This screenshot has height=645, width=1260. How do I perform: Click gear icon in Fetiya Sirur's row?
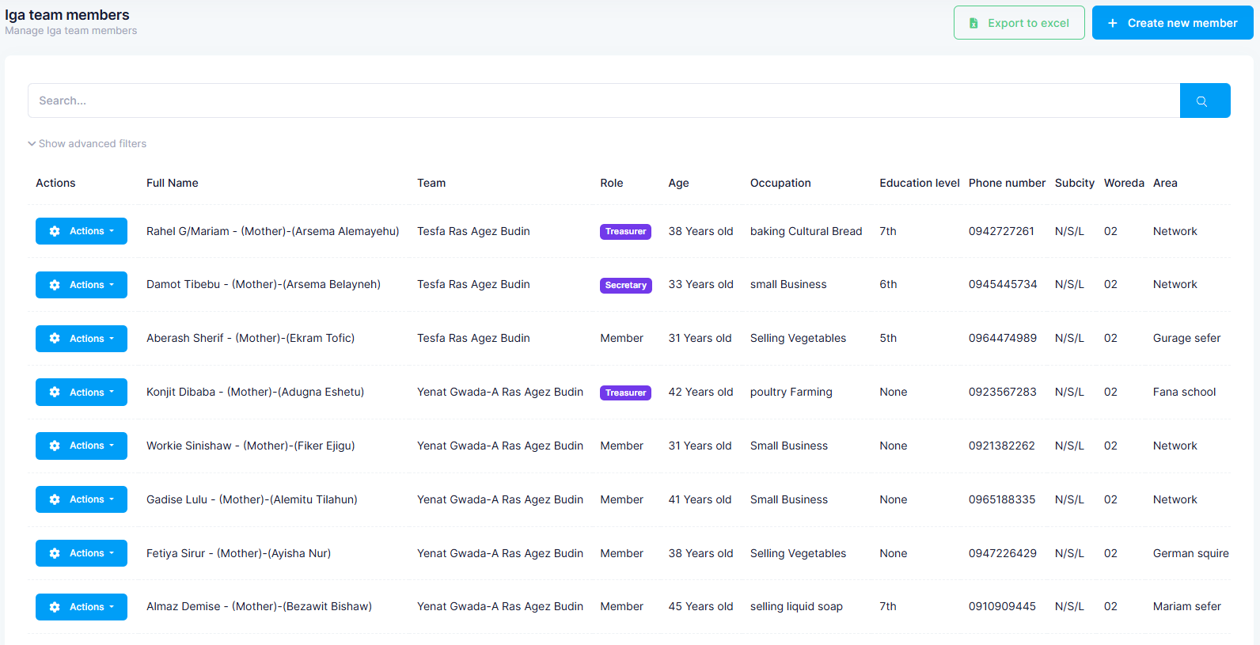point(55,553)
